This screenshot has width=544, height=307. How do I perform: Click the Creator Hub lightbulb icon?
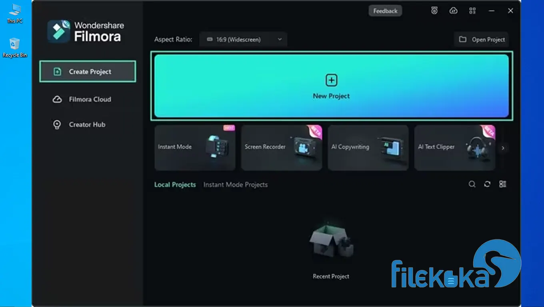(57, 124)
